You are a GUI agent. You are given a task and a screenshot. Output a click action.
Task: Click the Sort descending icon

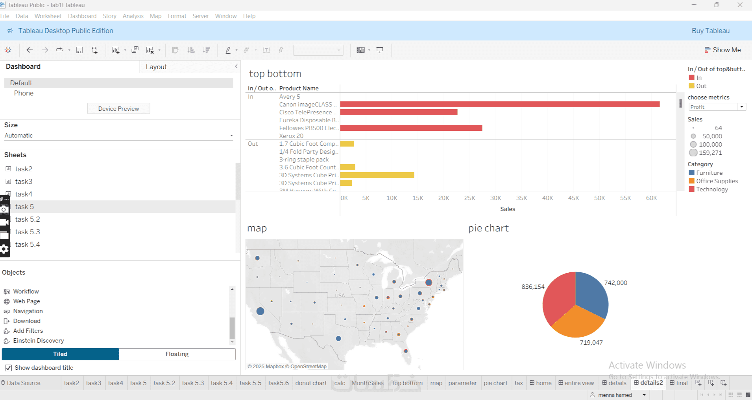206,50
